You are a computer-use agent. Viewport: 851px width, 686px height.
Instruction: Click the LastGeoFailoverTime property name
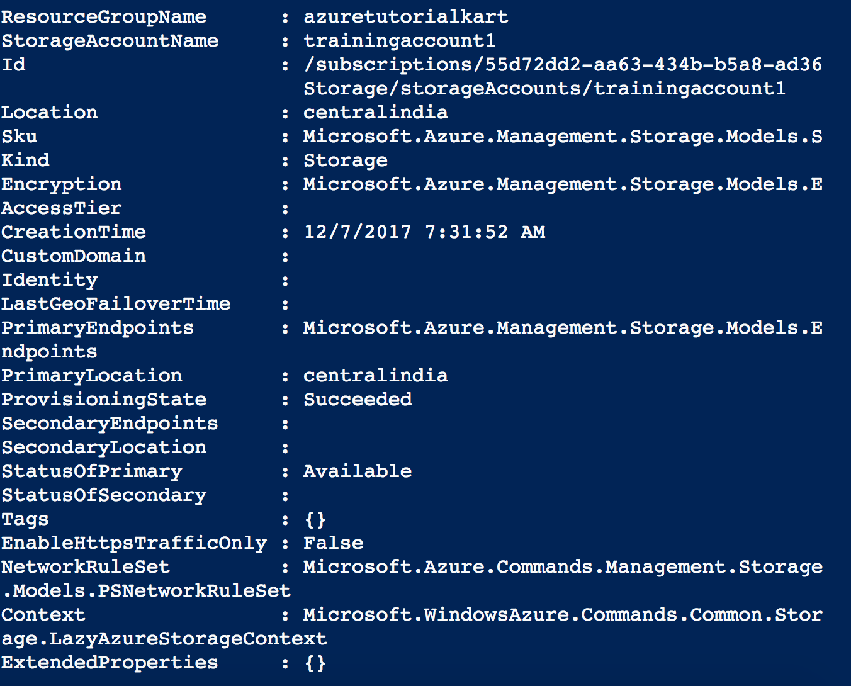[x=116, y=304]
